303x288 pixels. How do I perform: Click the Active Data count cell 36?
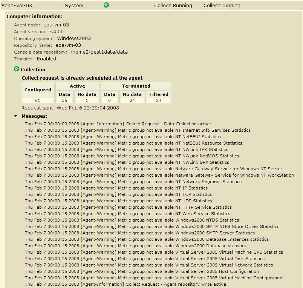tap(64, 100)
